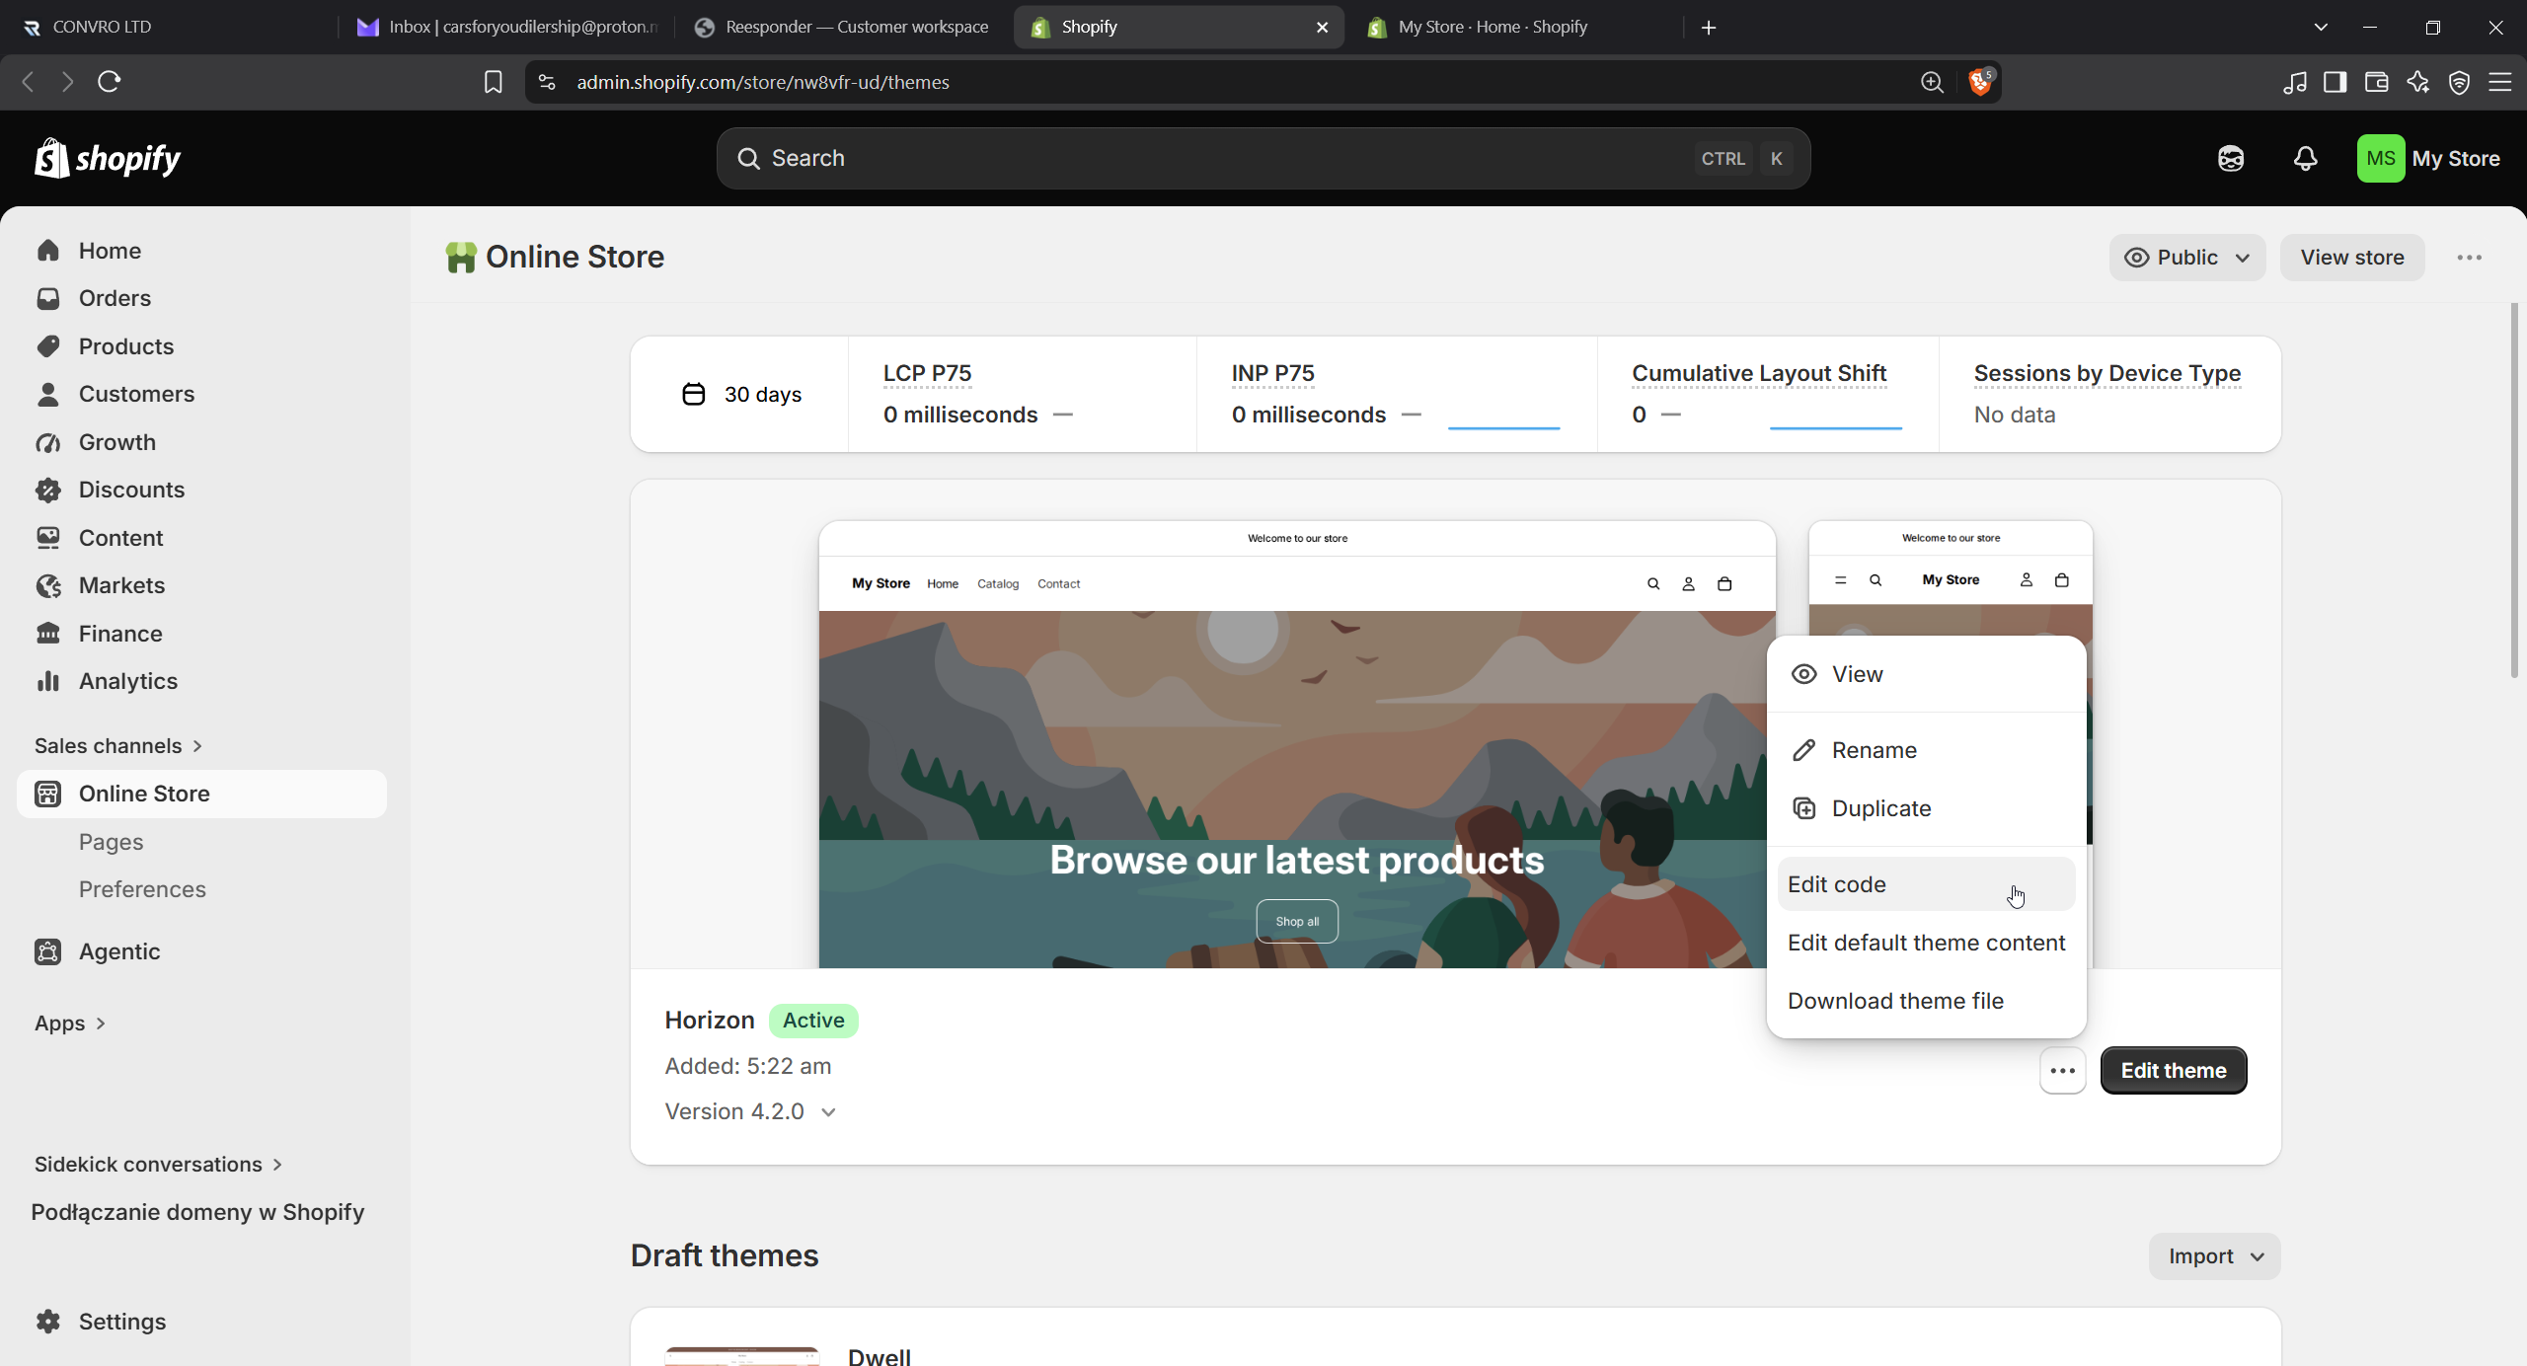The width and height of the screenshot is (2527, 1366).
Task: Select View in the theme menu
Action: pyautogui.click(x=1926, y=674)
